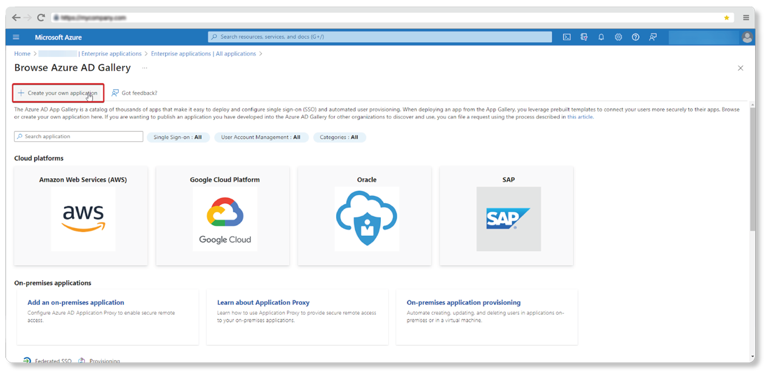Click the Amazon Web Services logo tile
Screen dimensions: 766x371
point(83,219)
